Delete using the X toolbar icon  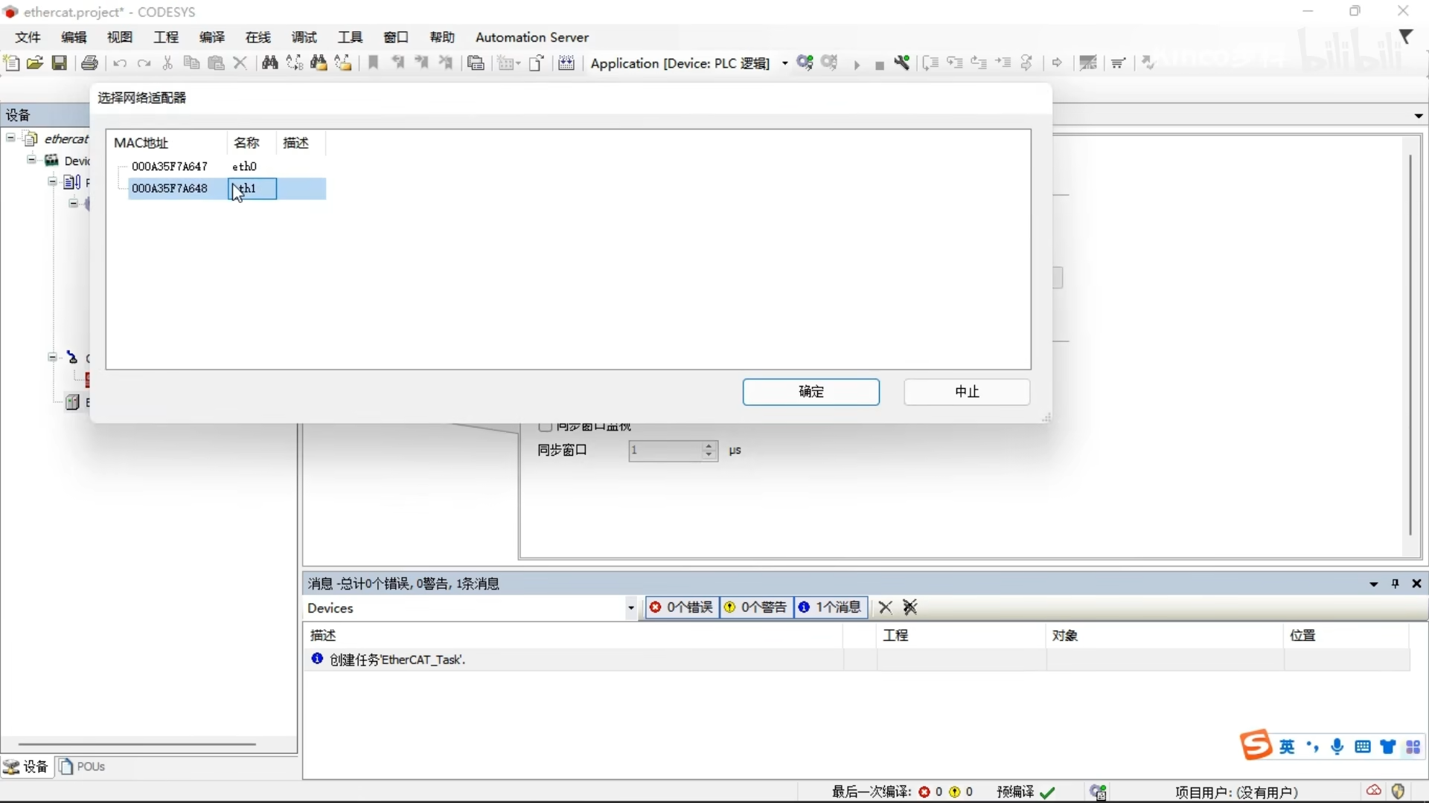(240, 63)
